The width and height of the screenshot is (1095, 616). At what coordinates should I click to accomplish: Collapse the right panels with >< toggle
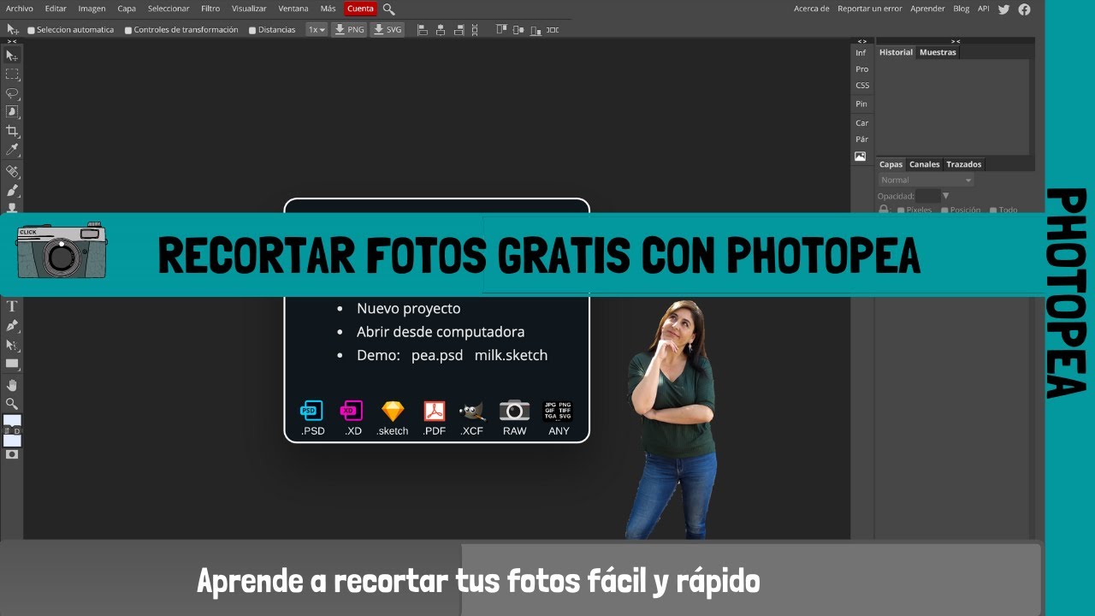[x=956, y=41]
